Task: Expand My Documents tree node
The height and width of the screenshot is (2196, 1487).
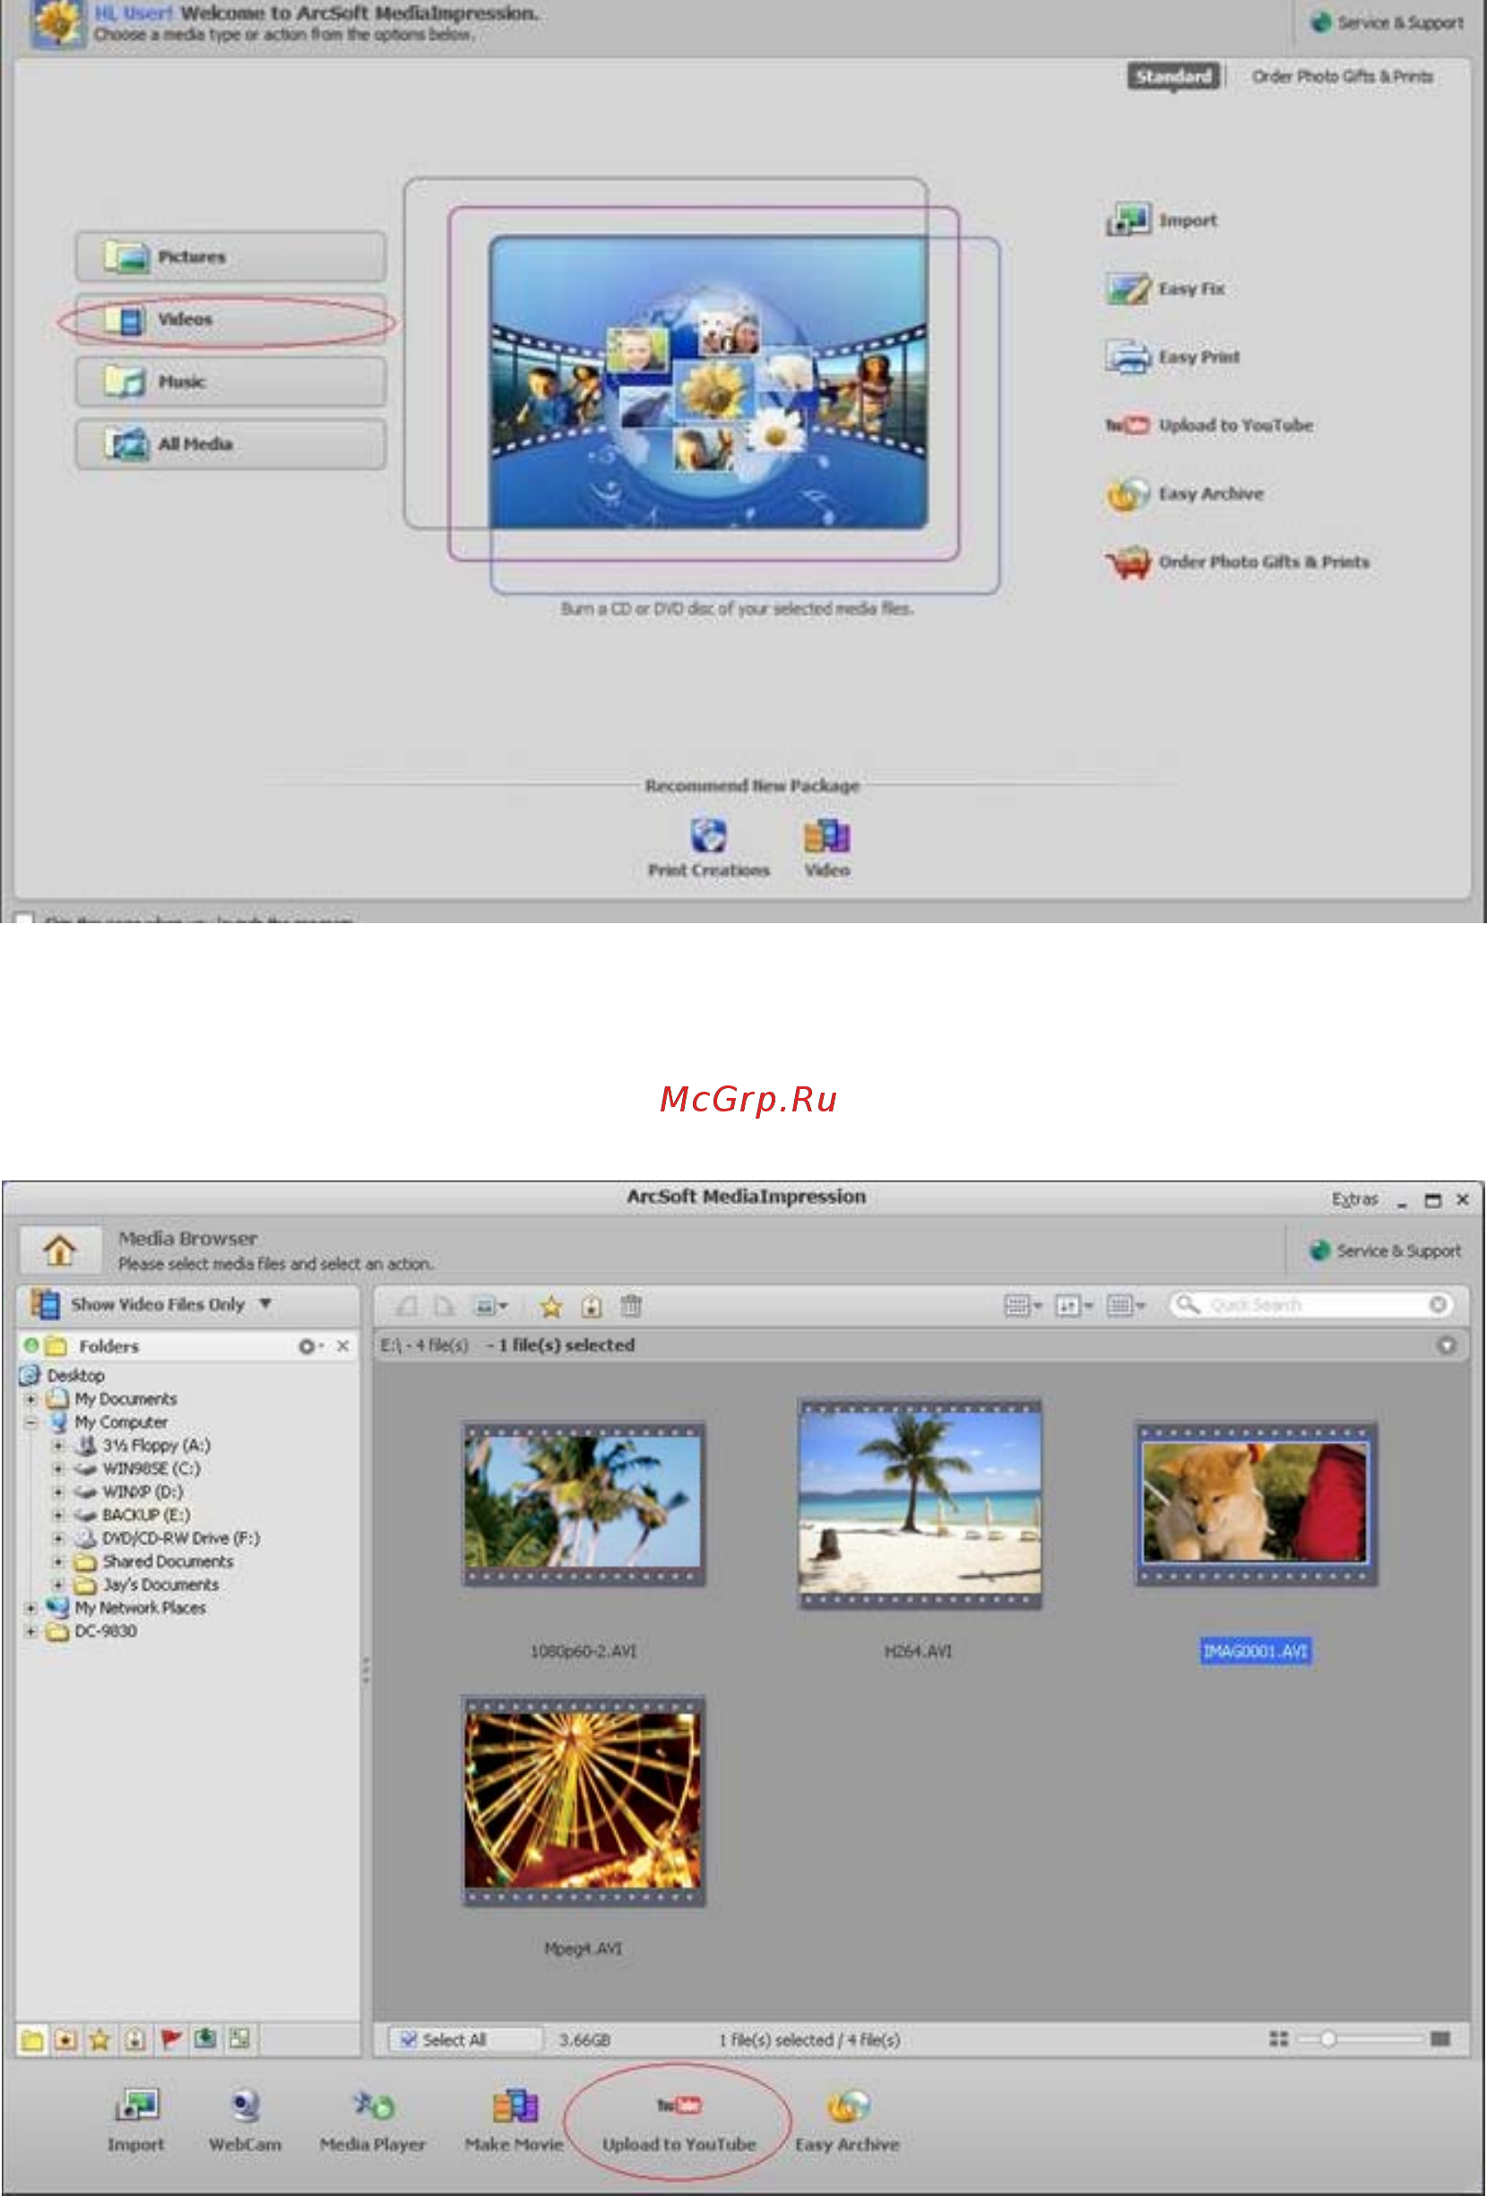Action: 31,1398
